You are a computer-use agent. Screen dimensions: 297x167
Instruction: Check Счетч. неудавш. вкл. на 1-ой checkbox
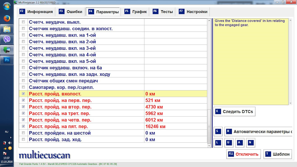point(23,35)
